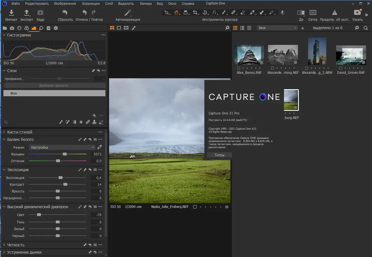
Task: Open the White Balance Mode dropdown
Action: pos(62,147)
